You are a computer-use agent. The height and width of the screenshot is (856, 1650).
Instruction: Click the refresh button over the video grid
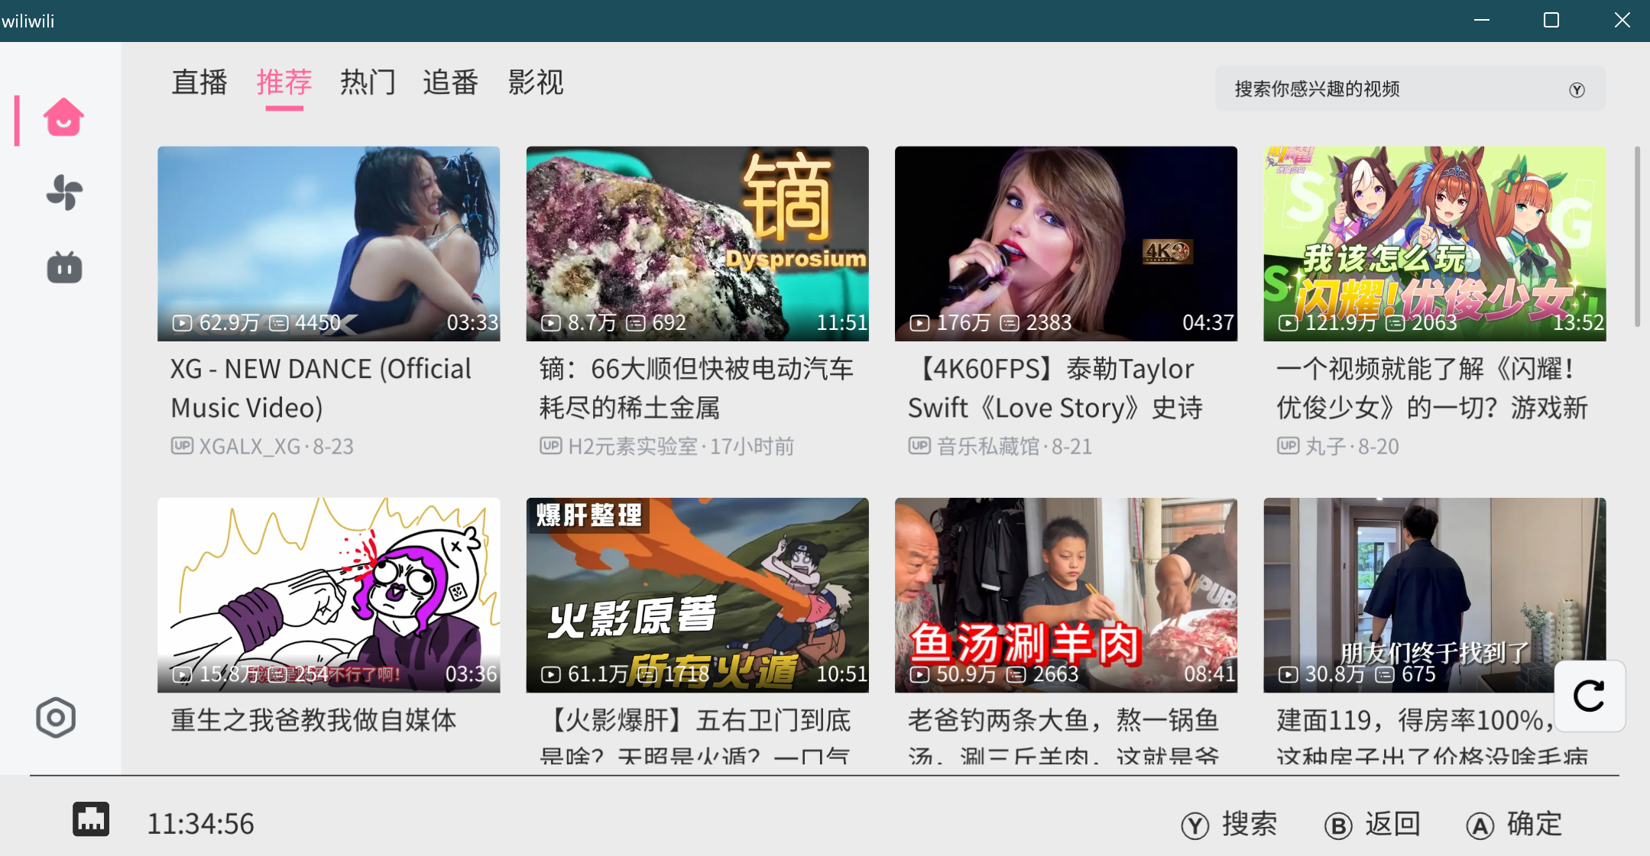(1590, 696)
